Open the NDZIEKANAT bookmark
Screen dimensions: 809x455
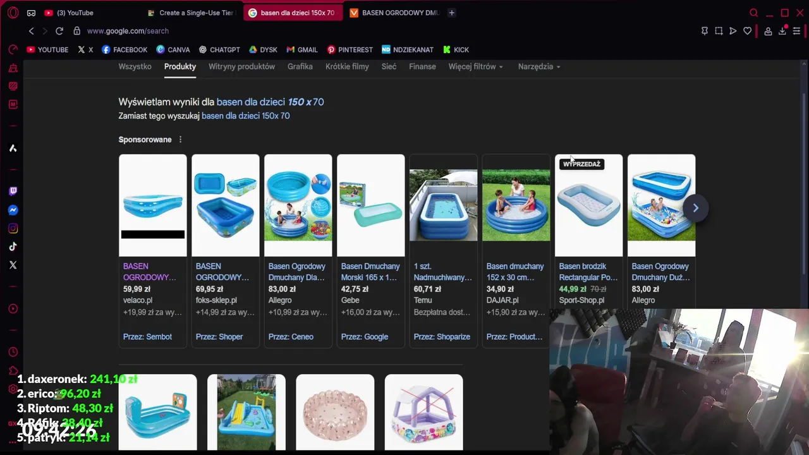(408, 50)
